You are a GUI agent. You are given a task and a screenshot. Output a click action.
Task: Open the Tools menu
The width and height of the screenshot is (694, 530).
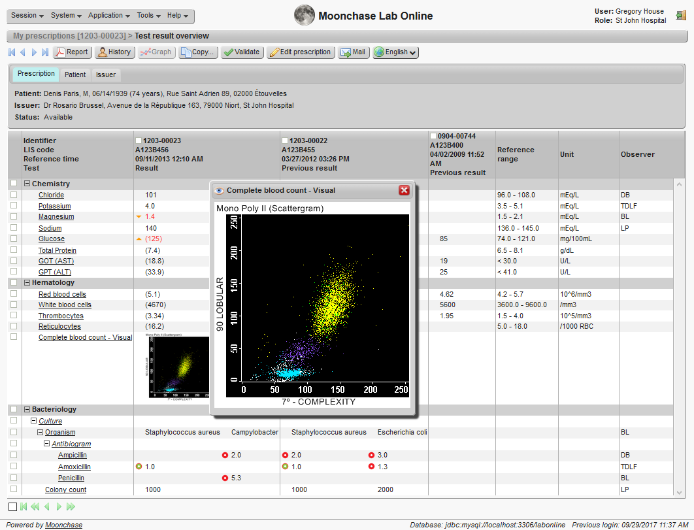[x=148, y=16]
